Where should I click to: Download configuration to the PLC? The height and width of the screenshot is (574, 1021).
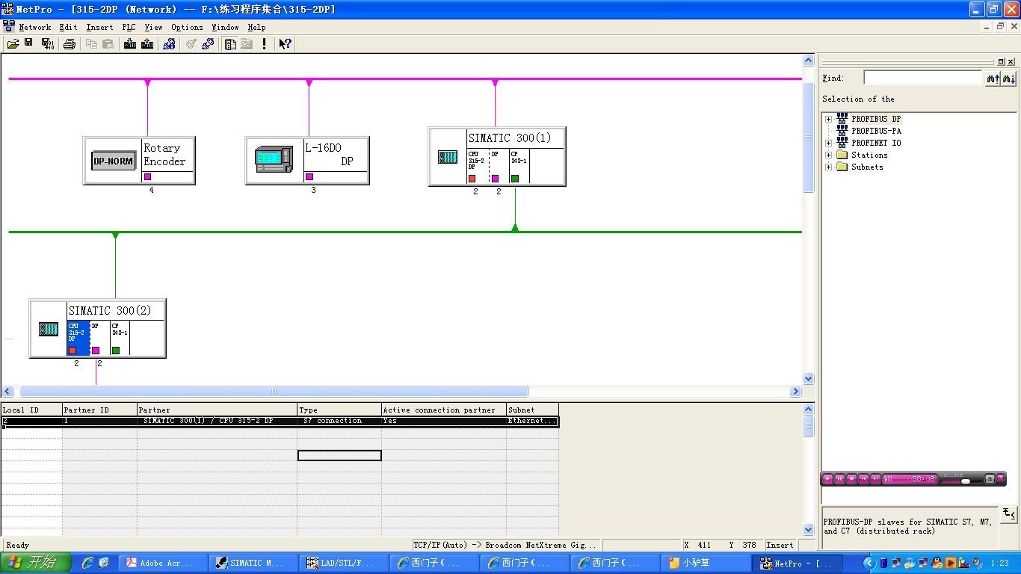[x=130, y=44]
